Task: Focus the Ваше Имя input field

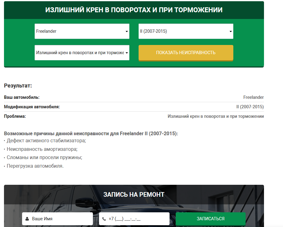Action: tap(57, 219)
